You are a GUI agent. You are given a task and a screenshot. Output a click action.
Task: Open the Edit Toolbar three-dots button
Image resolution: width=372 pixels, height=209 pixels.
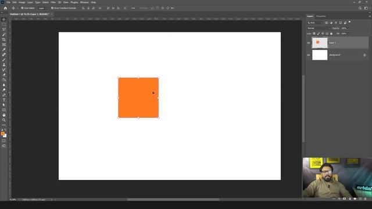tap(4, 125)
